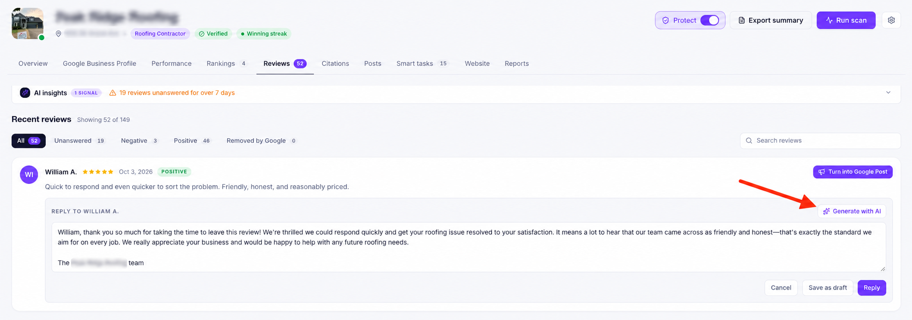The width and height of the screenshot is (912, 320).
Task: Show Negative reviews only
Action: [140, 141]
